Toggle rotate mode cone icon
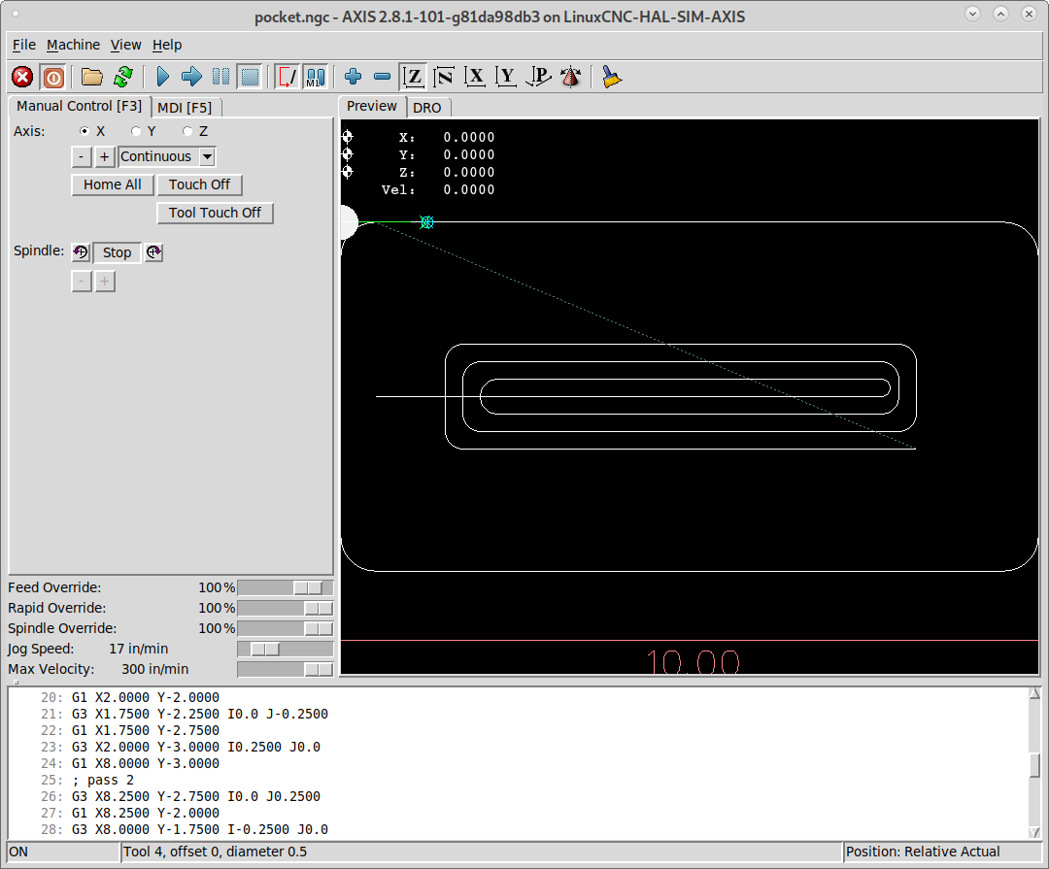This screenshot has width=1049, height=869. click(571, 77)
